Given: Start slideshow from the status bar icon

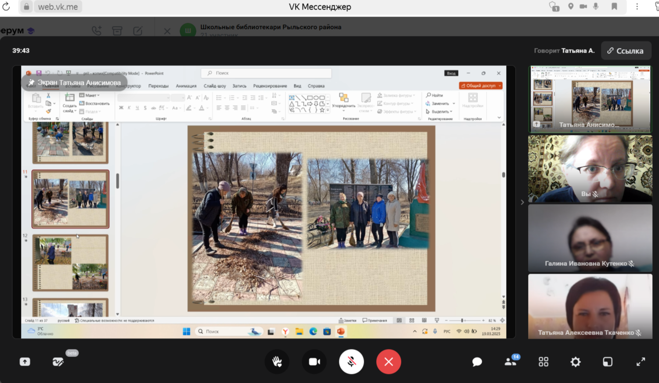Looking at the screenshot, I should [437, 320].
